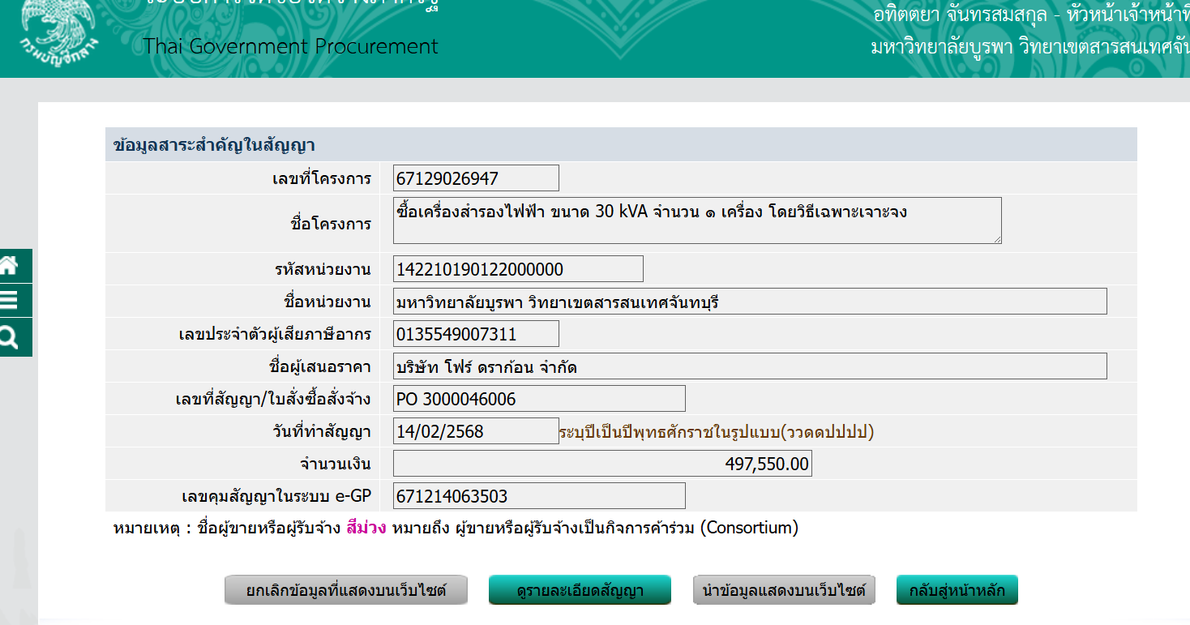This screenshot has width=1190, height=625.
Task: Click the taxpayer ID field 0135549007311
Action: [476, 334]
